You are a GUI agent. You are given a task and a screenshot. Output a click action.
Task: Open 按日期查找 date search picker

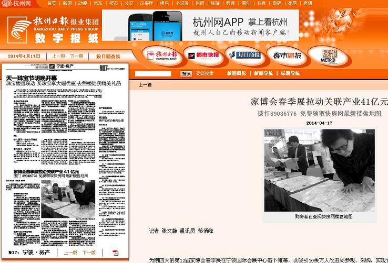(x=108, y=57)
